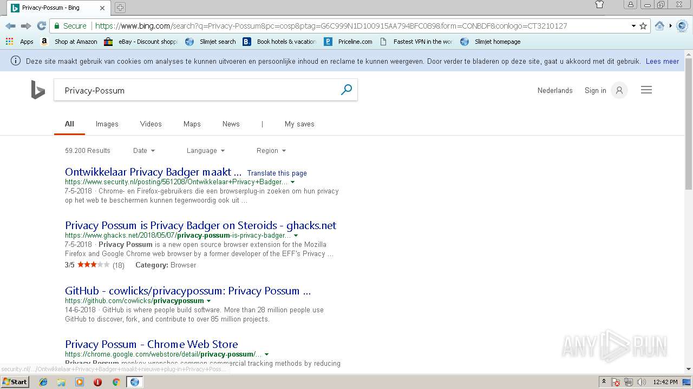This screenshot has height=389, width=693.
Task: Submit search with the magnifier icon
Action: point(346,90)
